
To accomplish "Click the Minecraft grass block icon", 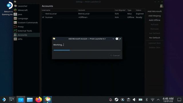I will (x=15, y=10).
